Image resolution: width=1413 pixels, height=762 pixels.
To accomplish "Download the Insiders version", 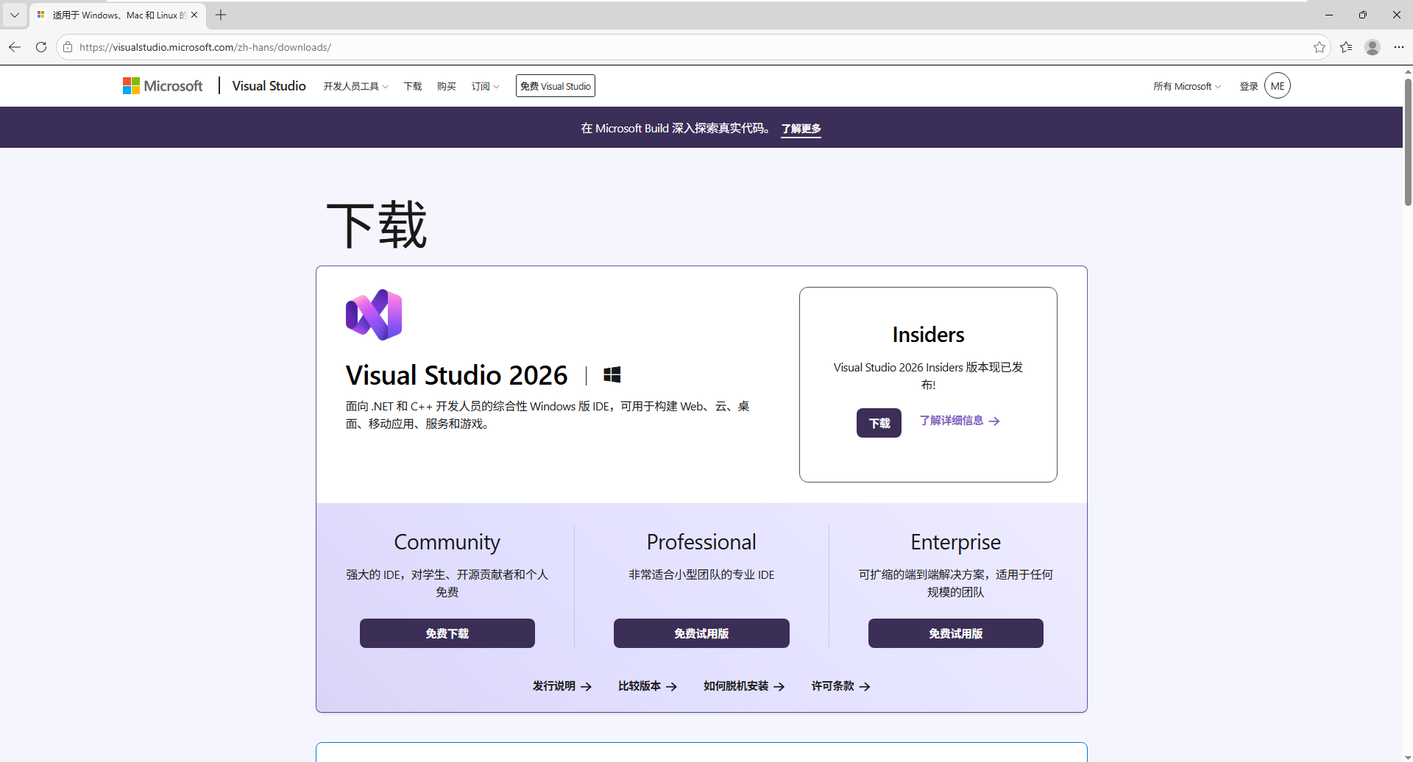I will tap(879, 423).
